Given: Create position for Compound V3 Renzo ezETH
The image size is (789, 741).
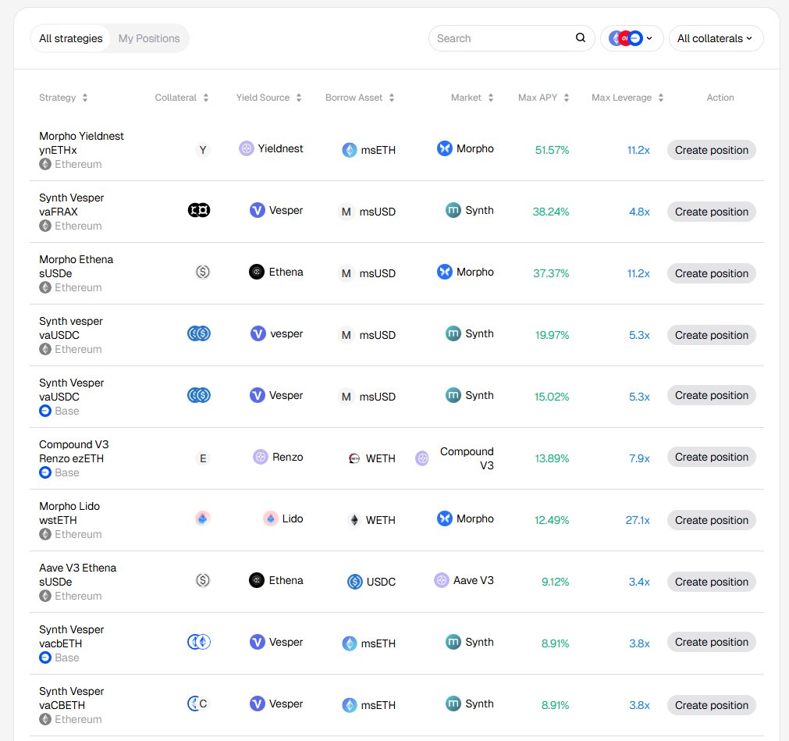Looking at the screenshot, I should [x=711, y=457].
